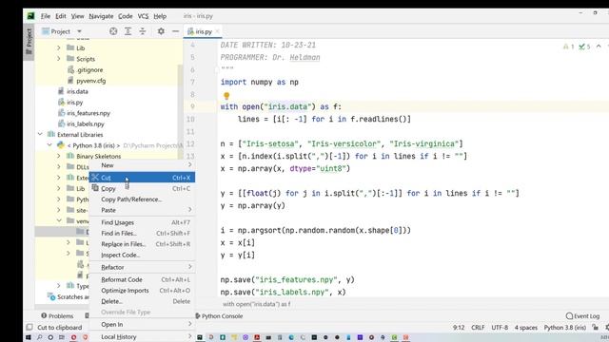Expand the DLLs folder node
This screenshot has height=342, width=609.
59,167
